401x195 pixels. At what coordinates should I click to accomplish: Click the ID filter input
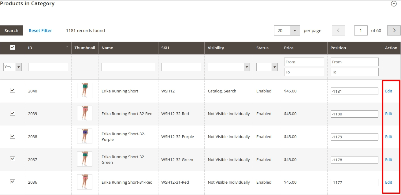pyautogui.click(x=48, y=67)
